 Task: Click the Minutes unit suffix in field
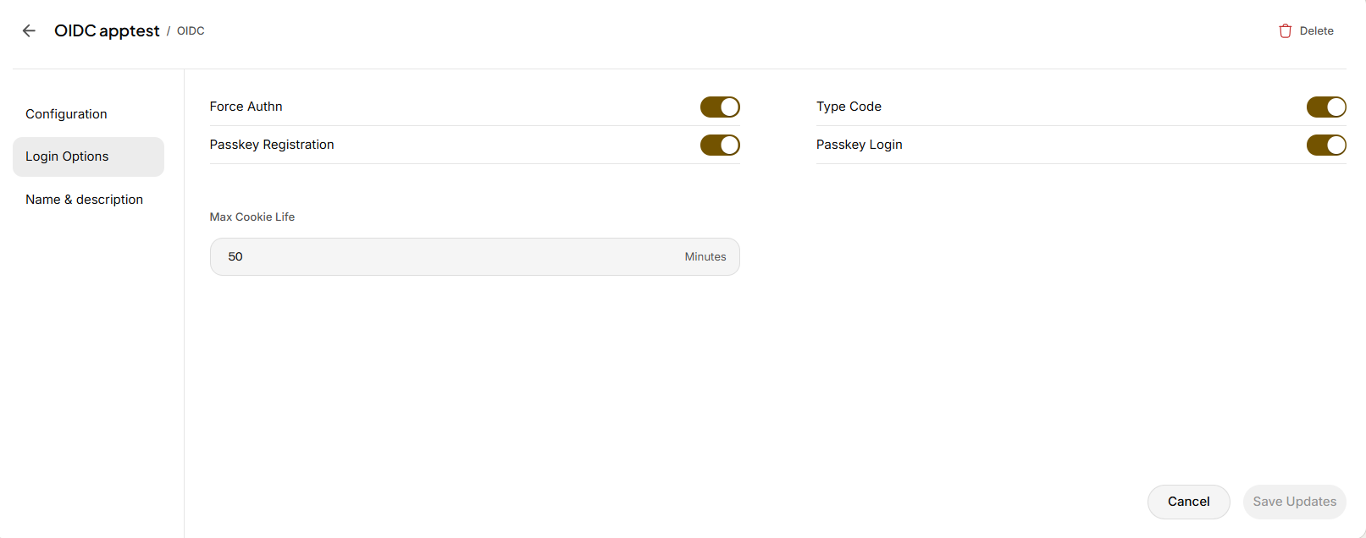pyautogui.click(x=705, y=256)
